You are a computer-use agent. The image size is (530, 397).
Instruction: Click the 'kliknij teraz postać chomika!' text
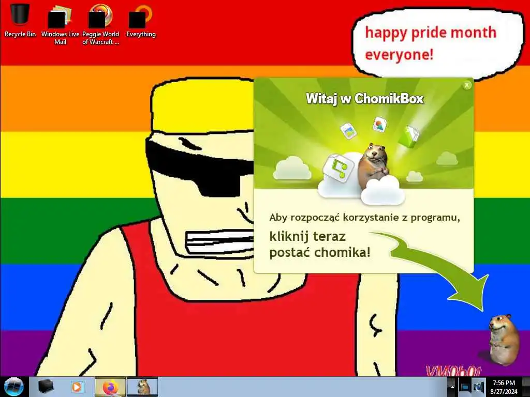(x=319, y=245)
